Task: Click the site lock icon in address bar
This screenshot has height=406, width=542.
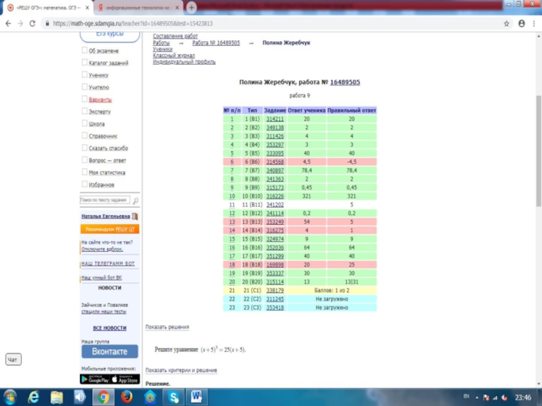Action: point(47,24)
